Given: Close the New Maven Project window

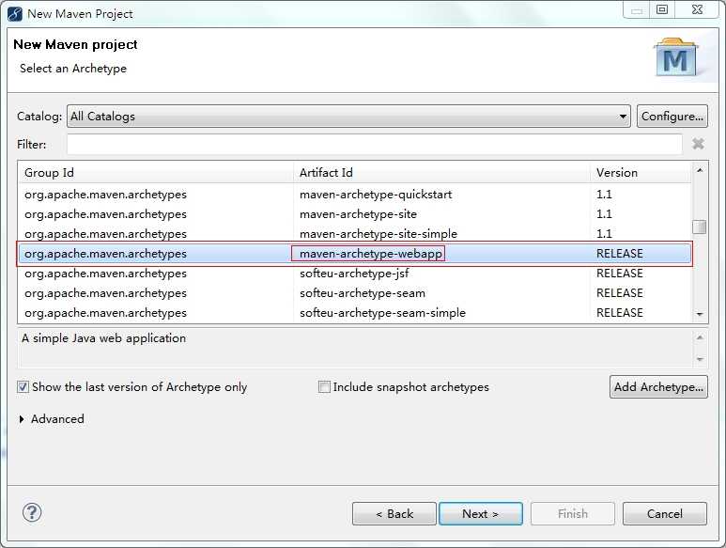Looking at the screenshot, I should click(x=697, y=9).
